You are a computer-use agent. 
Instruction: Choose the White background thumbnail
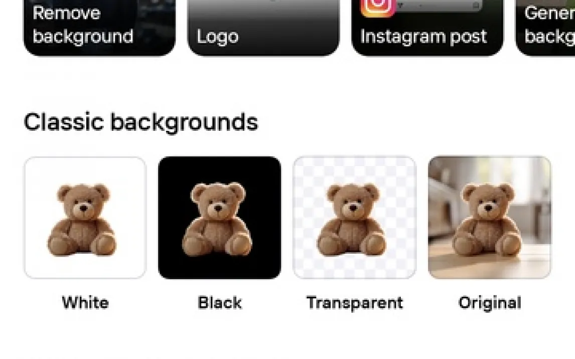(x=85, y=218)
